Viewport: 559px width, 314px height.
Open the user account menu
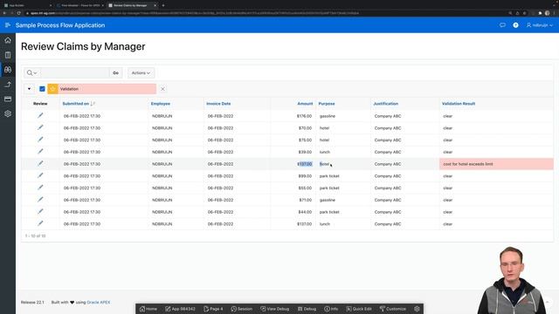click(540, 25)
